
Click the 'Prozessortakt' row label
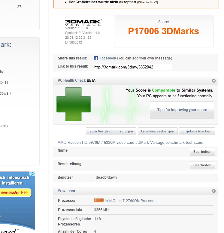[70, 210]
